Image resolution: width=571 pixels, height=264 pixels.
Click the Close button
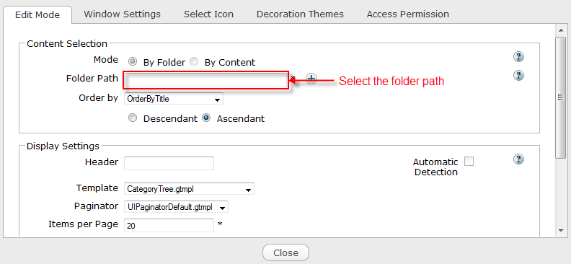(x=286, y=252)
